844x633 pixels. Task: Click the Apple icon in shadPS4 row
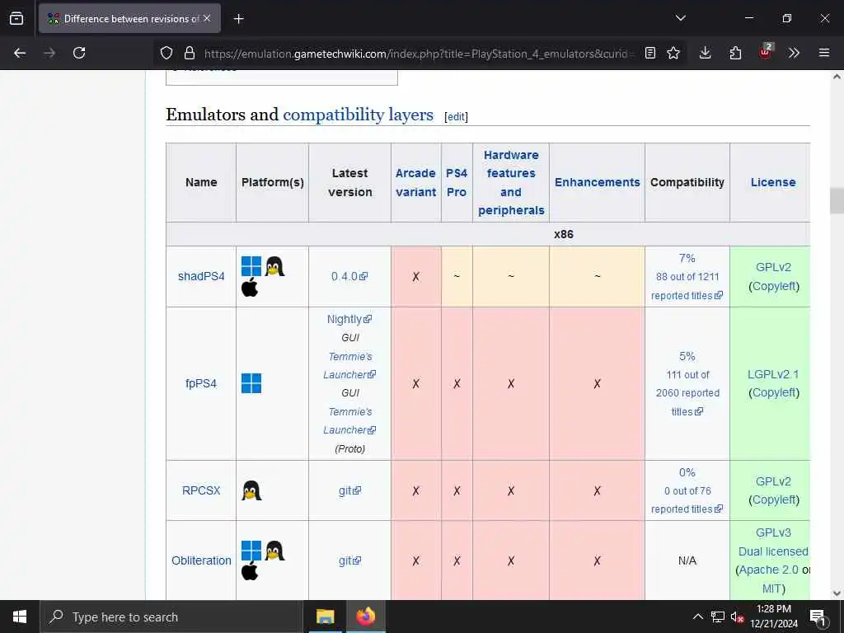250,288
